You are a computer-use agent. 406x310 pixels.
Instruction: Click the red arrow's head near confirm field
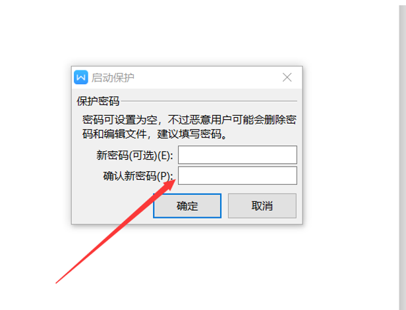click(169, 185)
